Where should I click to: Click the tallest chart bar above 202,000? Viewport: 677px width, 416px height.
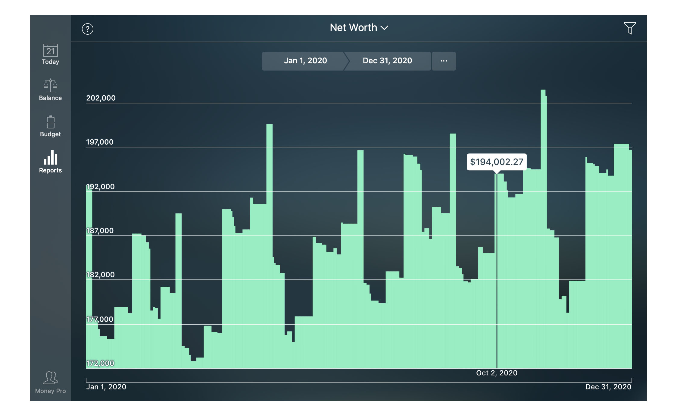pos(544,229)
